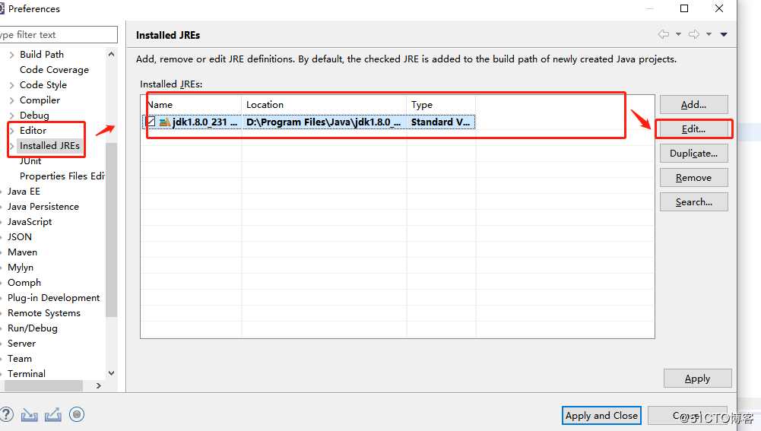The width and height of the screenshot is (761, 431).
Task: Select JSON in the tree
Action: coord(20,237)
